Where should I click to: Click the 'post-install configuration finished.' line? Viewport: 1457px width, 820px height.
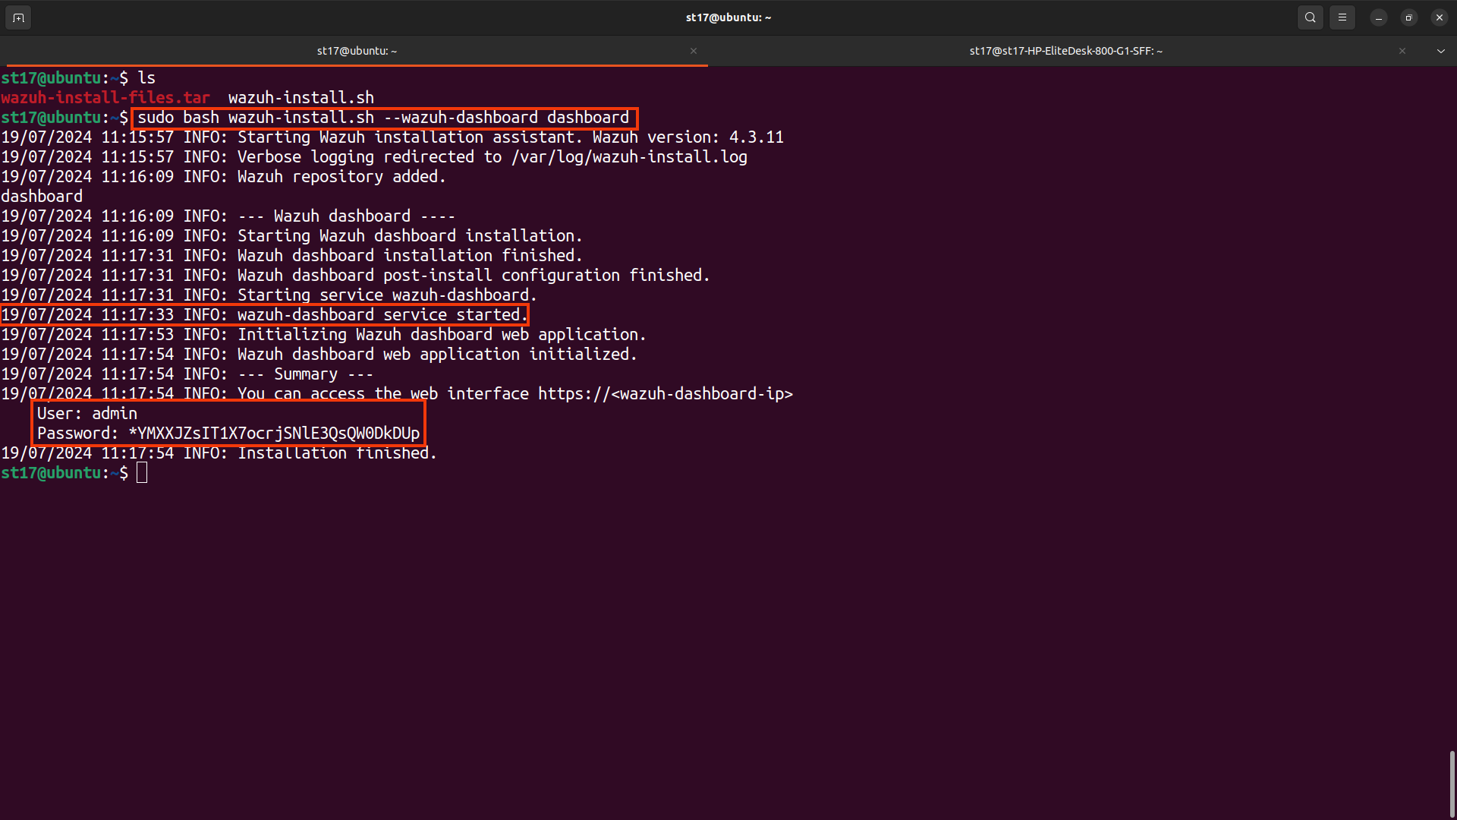point(355,276)
